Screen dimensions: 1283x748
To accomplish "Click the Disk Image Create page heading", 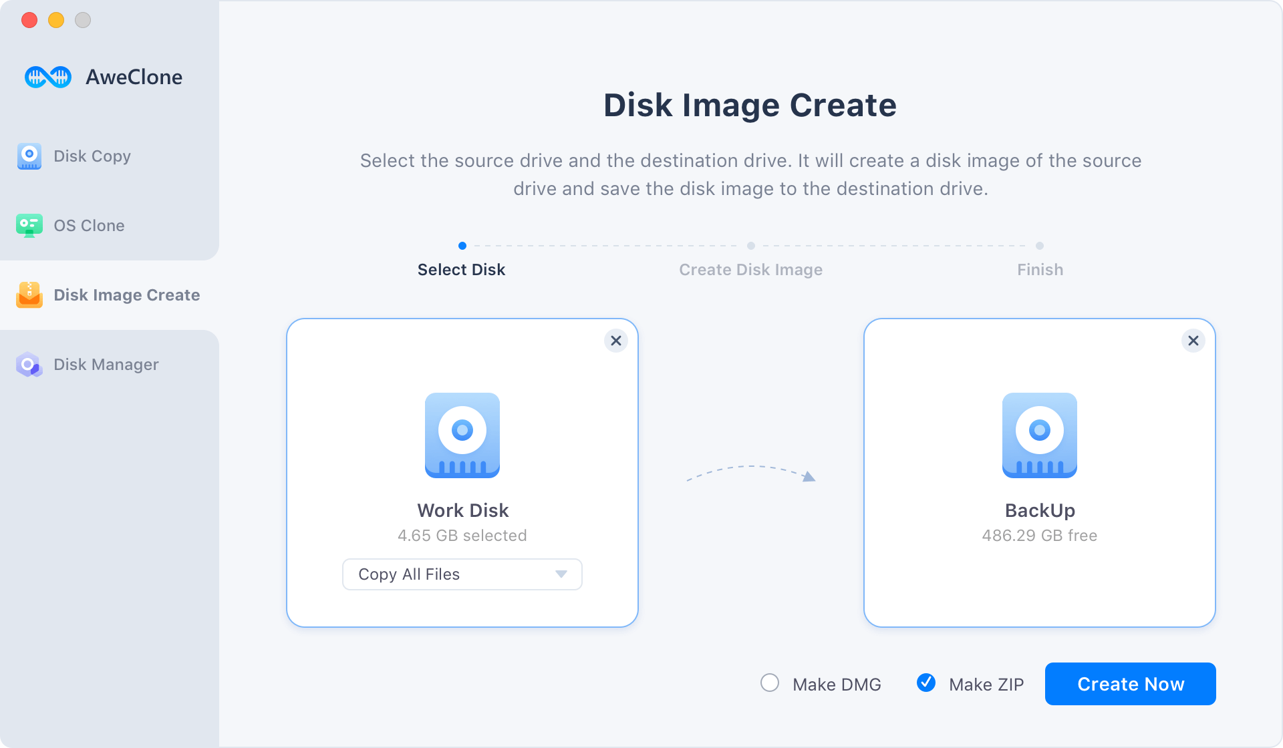I will pos(750,105).
